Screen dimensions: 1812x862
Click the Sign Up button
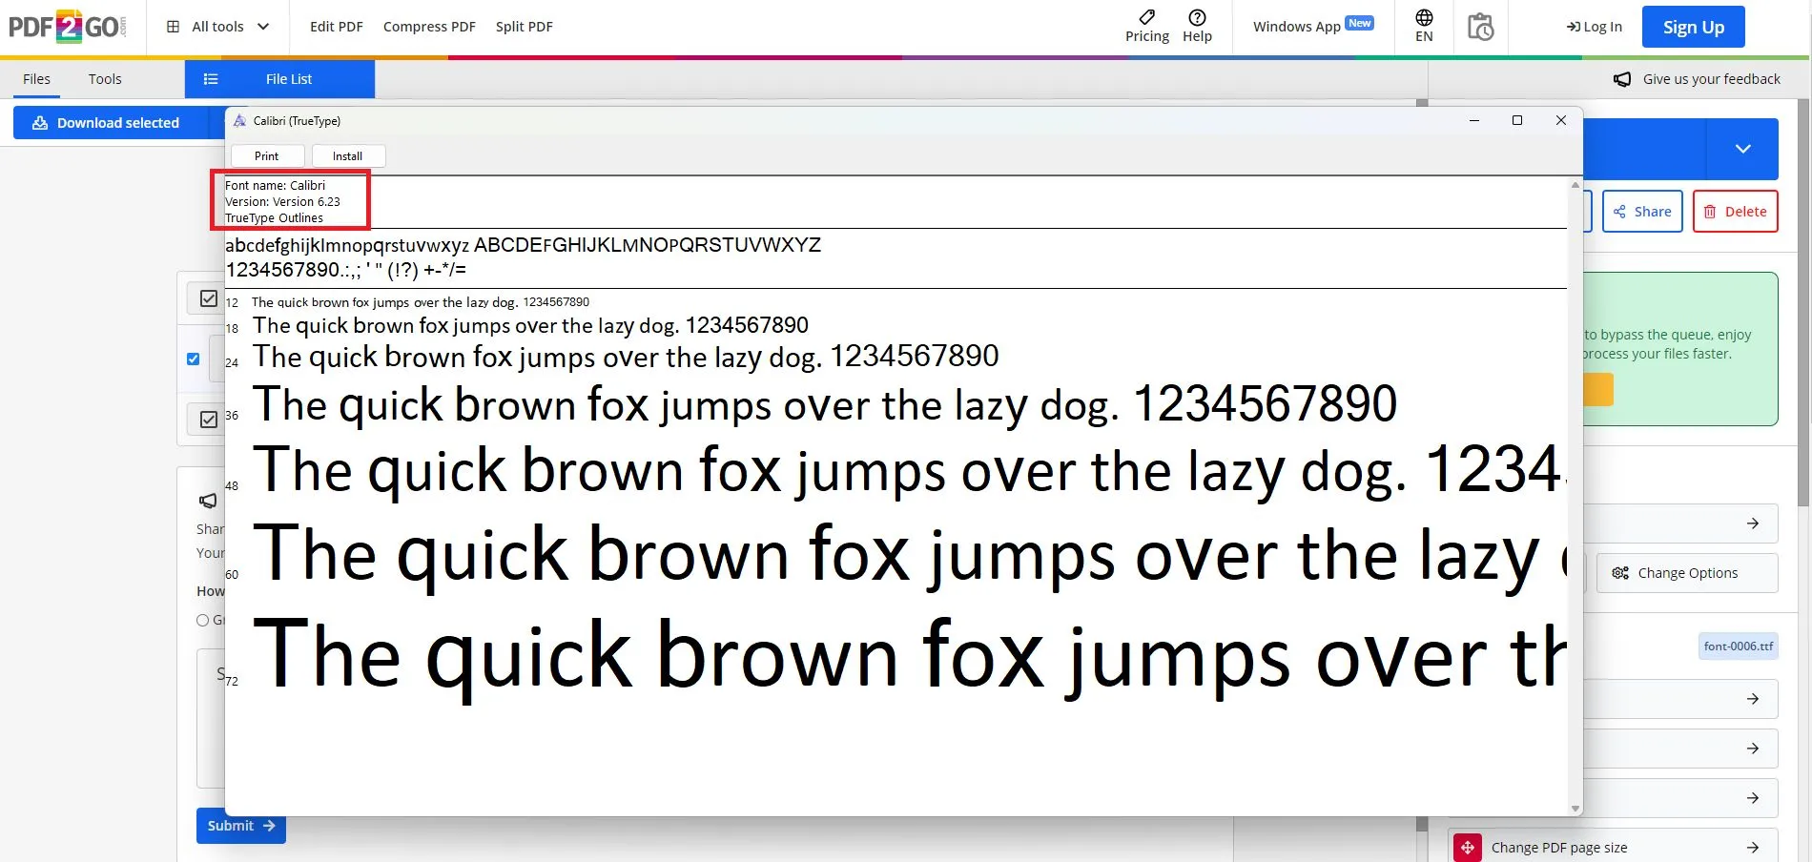click(x=1693, y=26)
